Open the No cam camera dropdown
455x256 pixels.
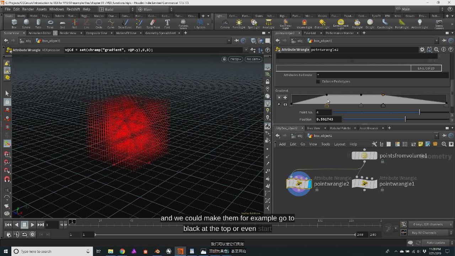pos(253,59)
